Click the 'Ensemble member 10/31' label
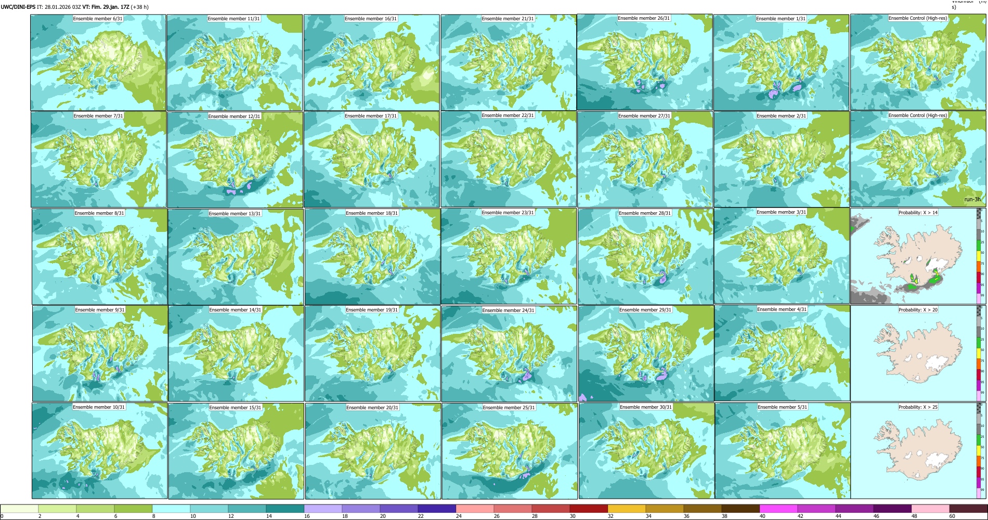Viewport: 988px width, 520px height. [x=99, y=407]
